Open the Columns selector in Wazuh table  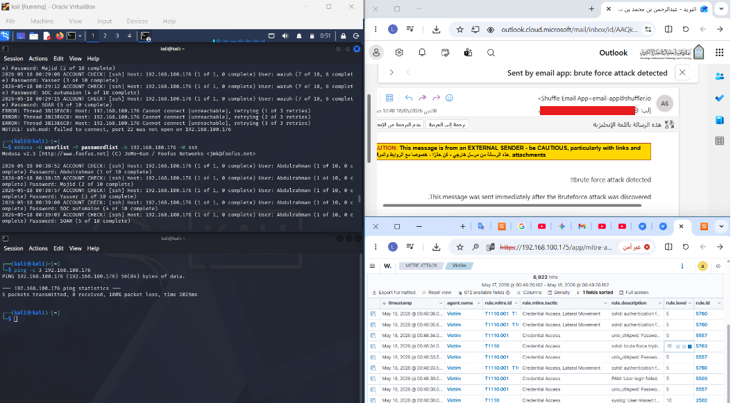529,293
